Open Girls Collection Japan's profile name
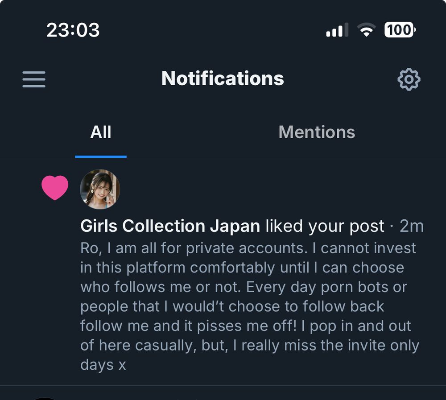The image size is (446, 400). (x=169, y=226)
